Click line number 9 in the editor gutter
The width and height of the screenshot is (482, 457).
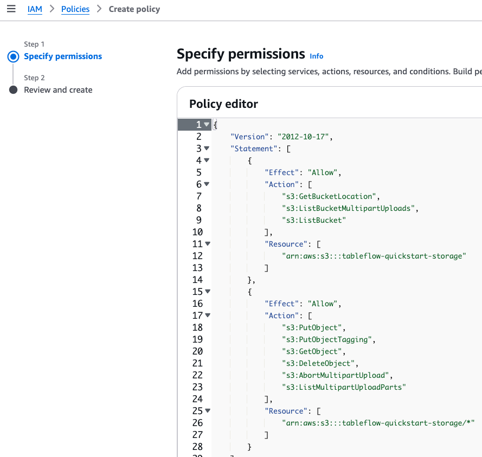198,220
